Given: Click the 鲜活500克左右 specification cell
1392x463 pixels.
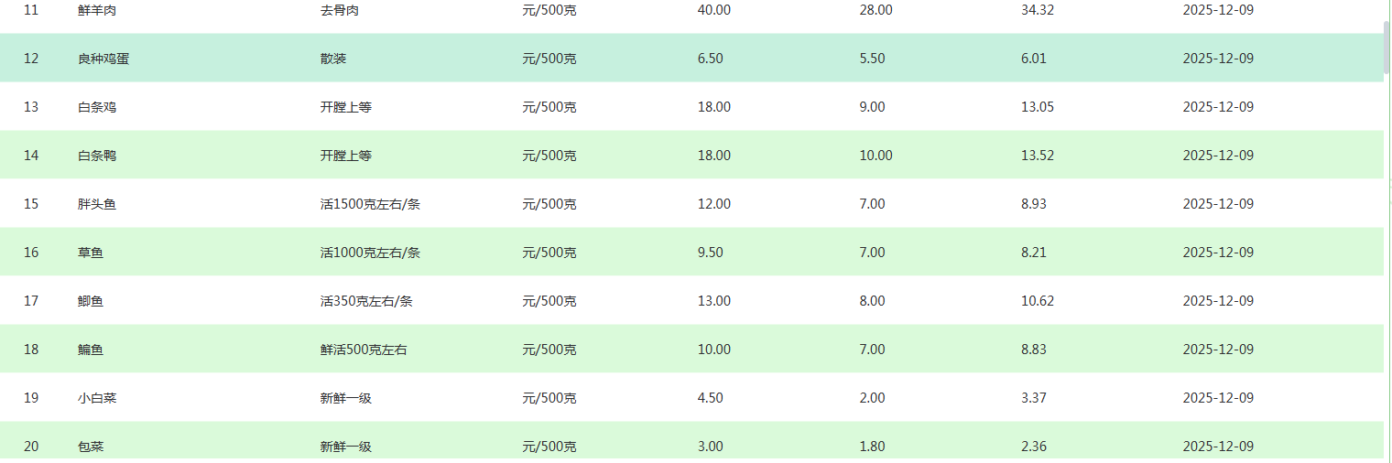Looking at the screenshot, I should point(364,350).
